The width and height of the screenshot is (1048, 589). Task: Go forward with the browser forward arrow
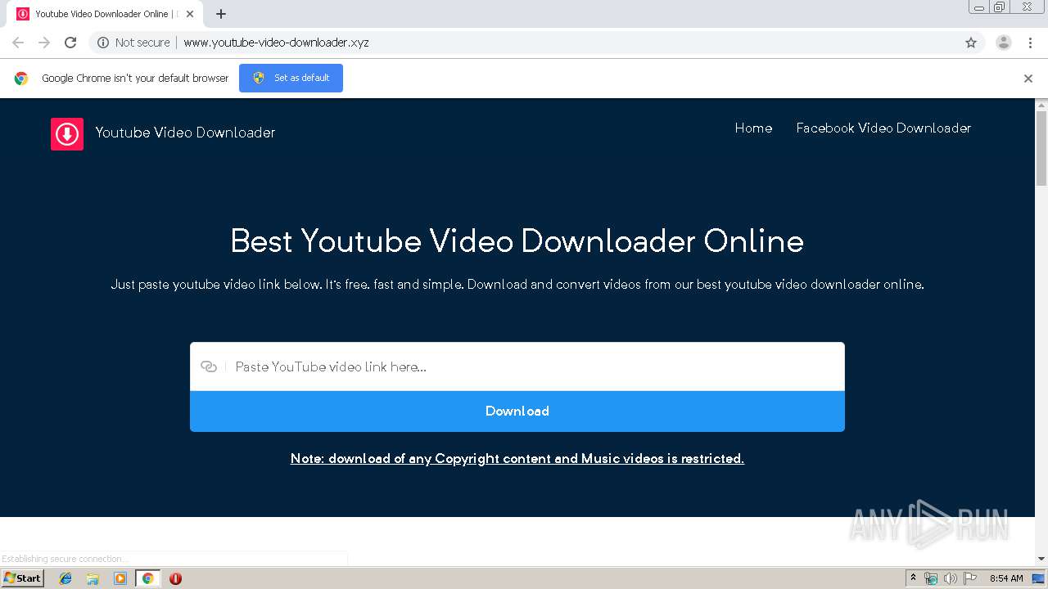click(x=44, y=43)
